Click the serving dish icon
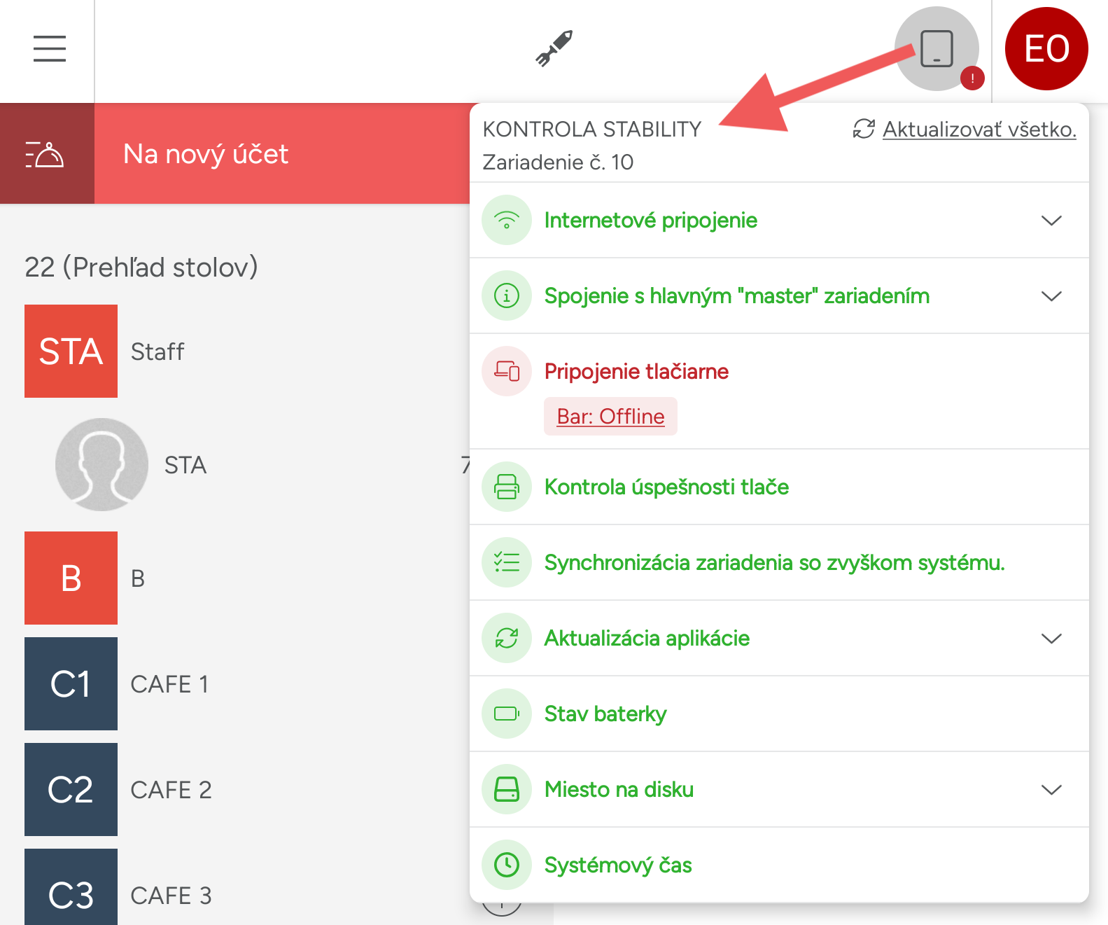Screen dimensions: 1108x925 [46, 154]
